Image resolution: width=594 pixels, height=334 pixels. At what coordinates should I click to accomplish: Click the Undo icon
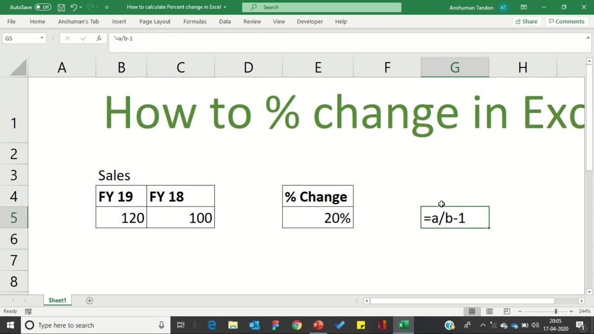click(74, 7)
